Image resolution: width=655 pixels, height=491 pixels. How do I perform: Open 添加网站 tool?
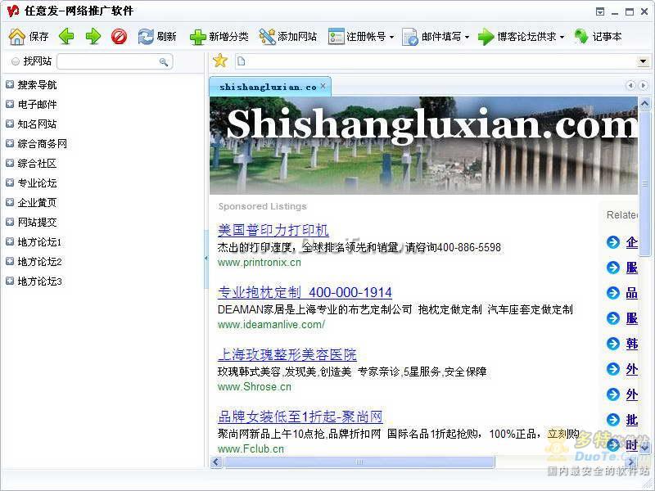click(288, 37)
